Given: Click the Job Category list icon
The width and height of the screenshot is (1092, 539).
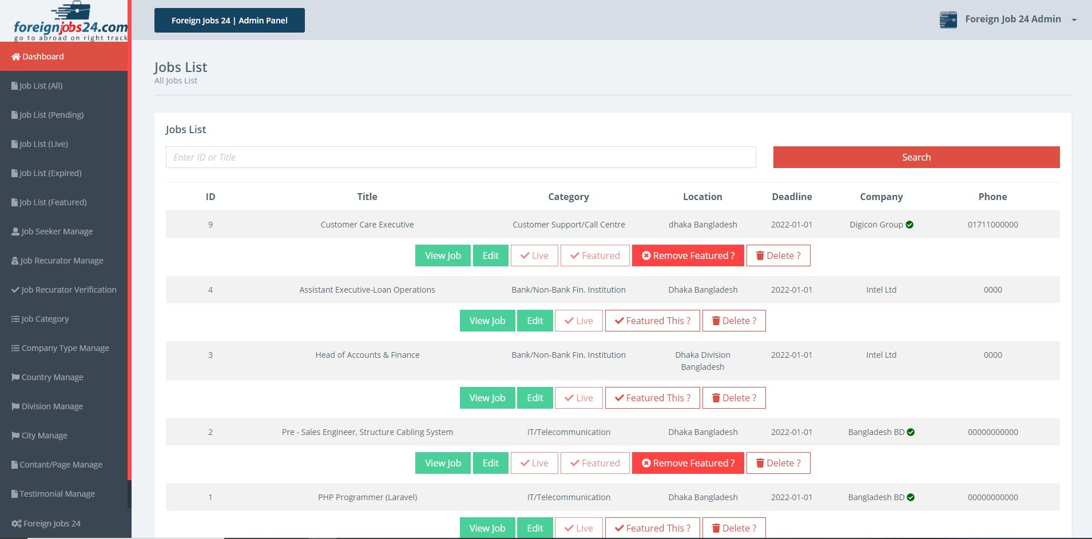Looking at the screenshot, I should [x=15, y=319].
